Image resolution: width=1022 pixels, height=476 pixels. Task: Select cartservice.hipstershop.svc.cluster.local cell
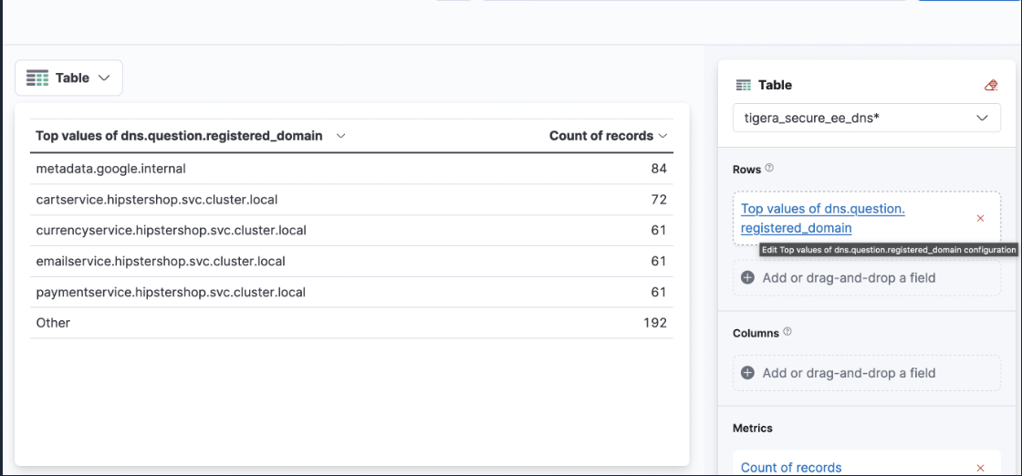pyautogui.click(x=157, y=200)
